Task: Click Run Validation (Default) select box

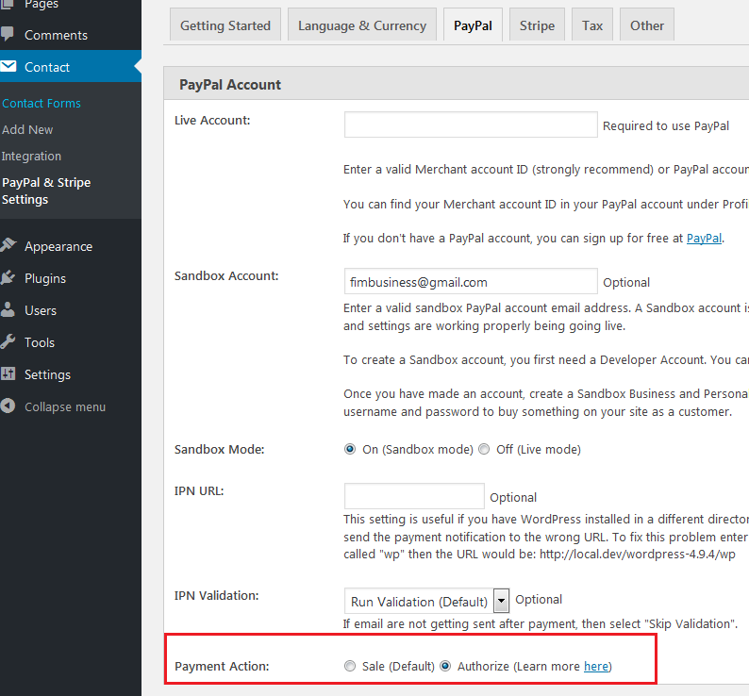Action: [426, 601]
